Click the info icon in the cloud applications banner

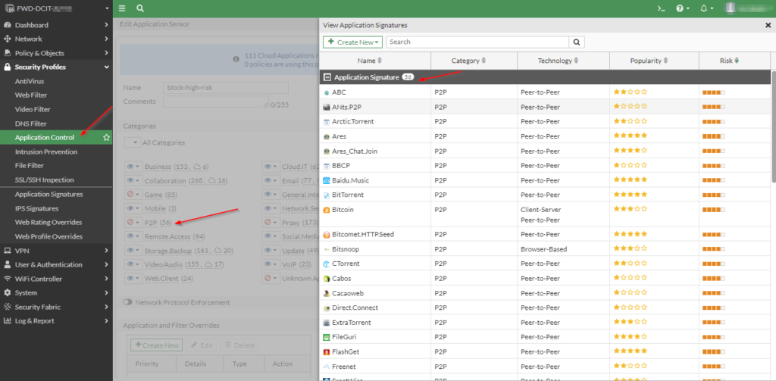[236, 59]
